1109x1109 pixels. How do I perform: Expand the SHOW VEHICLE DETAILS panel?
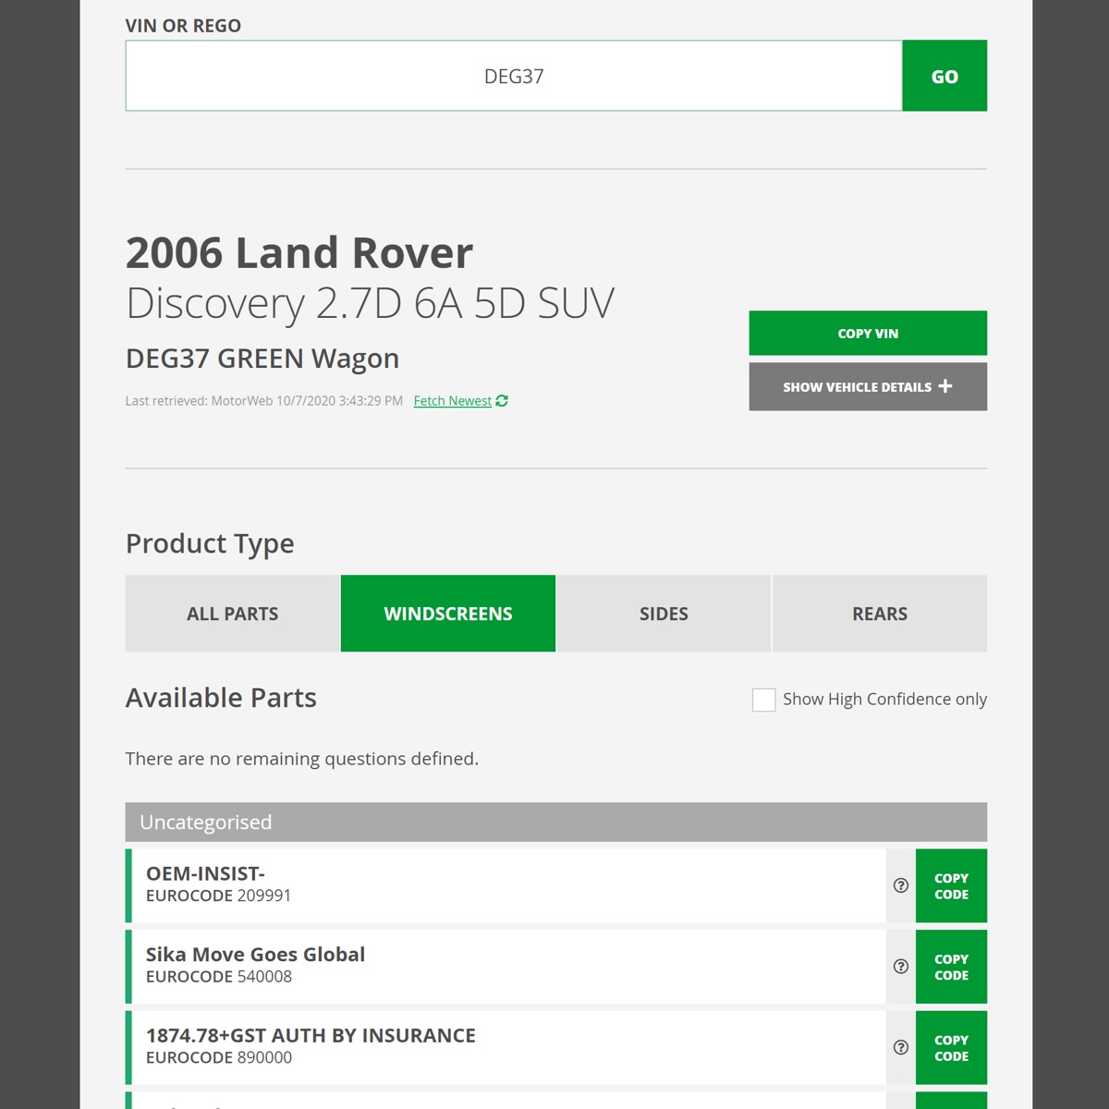[867, 386]
